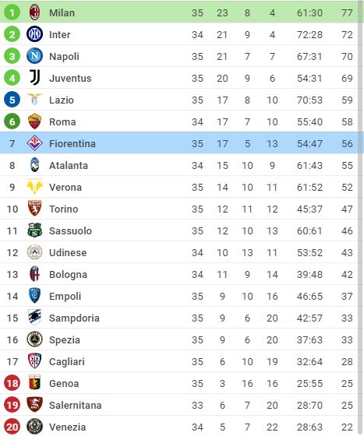Click the AC Milan club crest
364x436 pixels.
[34, 12]
